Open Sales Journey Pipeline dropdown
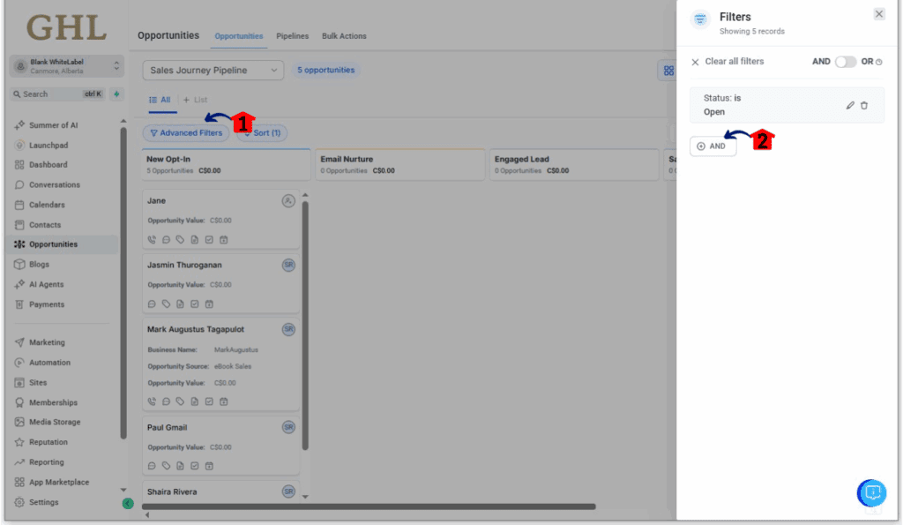 pos(213,71)
